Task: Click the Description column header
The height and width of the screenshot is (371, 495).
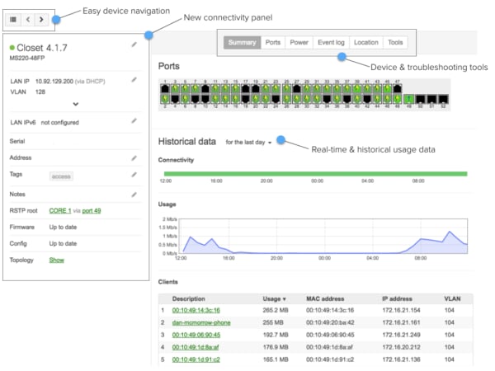Action: click(188, 298)
